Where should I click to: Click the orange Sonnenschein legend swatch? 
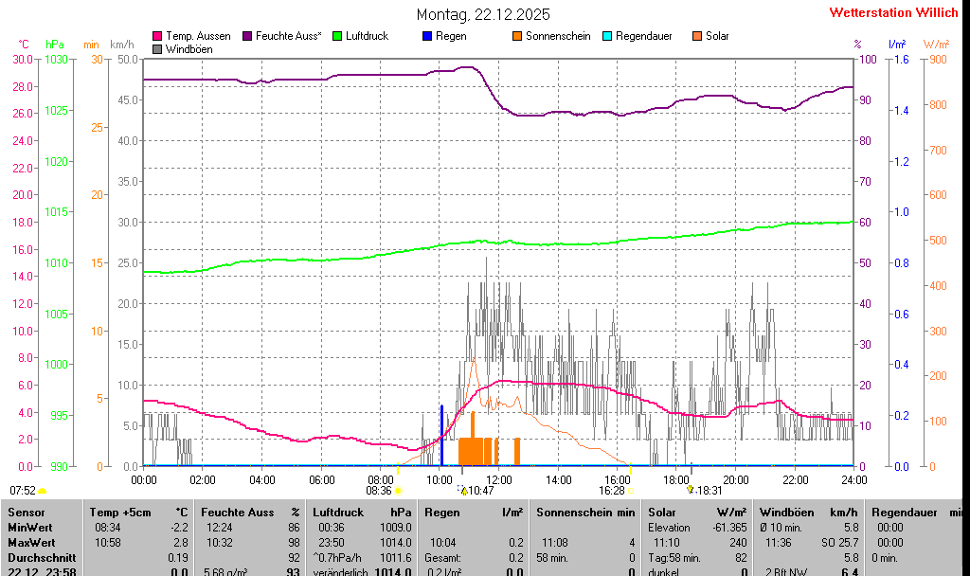tap(517, 36)
